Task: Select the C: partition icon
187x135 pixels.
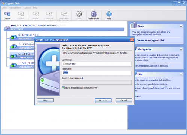Action: [13, 37]
